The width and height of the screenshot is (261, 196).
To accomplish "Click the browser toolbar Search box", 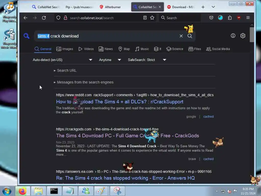I will (180, 18).
